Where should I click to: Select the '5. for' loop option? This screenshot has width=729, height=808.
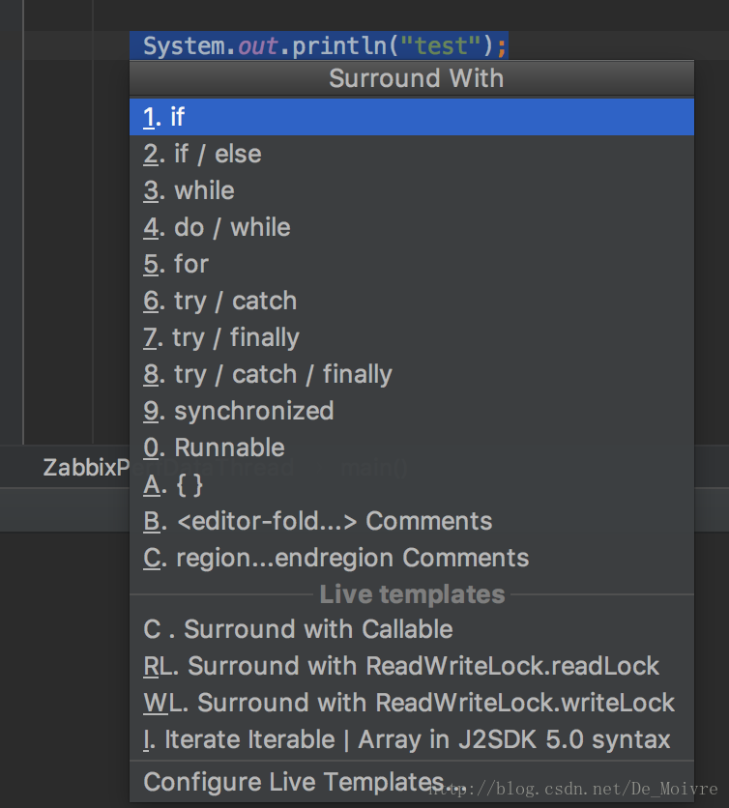point(412,265)
